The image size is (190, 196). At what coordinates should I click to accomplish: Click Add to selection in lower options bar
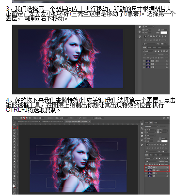(24, 118)
